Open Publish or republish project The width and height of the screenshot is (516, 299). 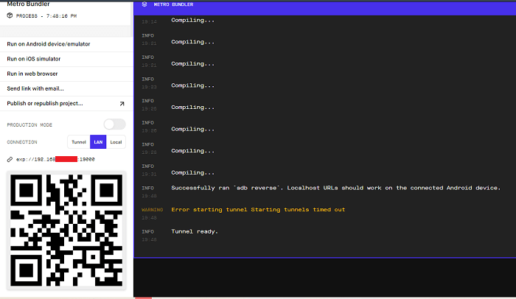66,103
